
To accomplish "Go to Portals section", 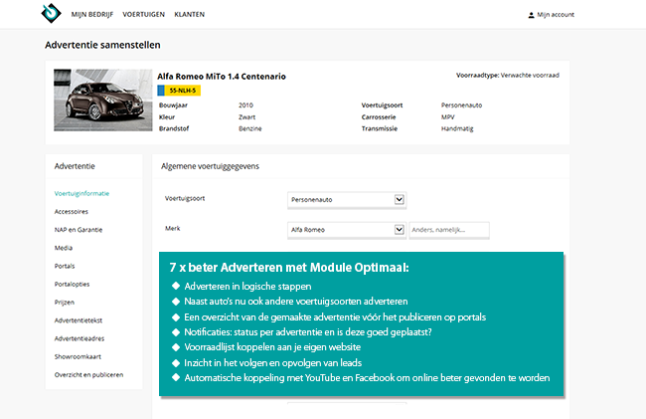I will (x=65, y=266).
